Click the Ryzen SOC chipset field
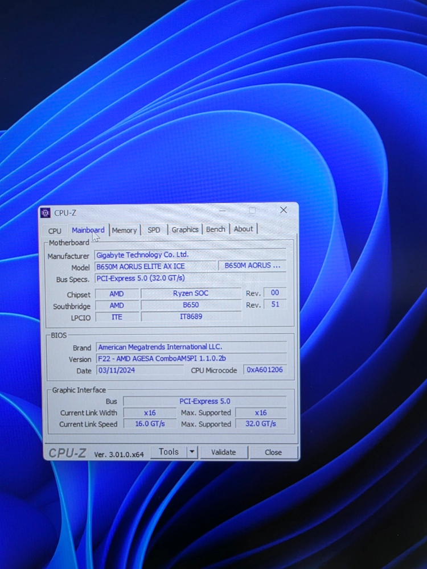Screen dimensions: 427x569 tap(191, 293)
